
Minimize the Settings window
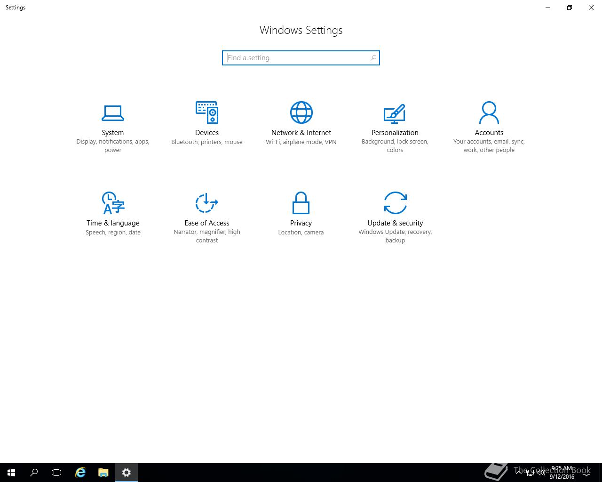click(x=548, y=8)
